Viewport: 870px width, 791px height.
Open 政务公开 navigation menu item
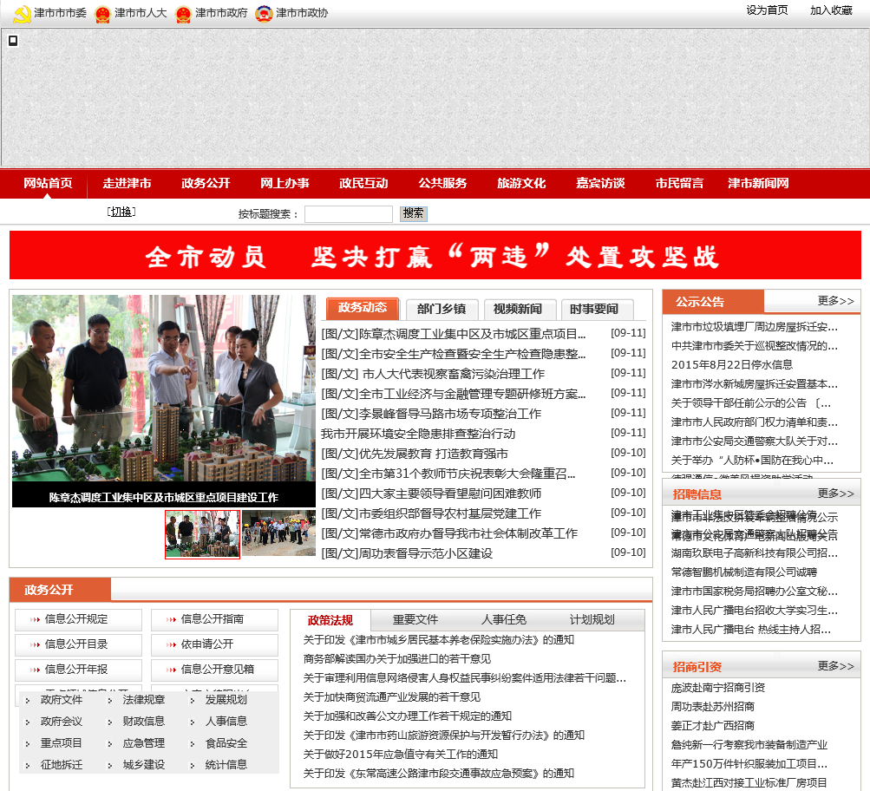pos(206,183)
